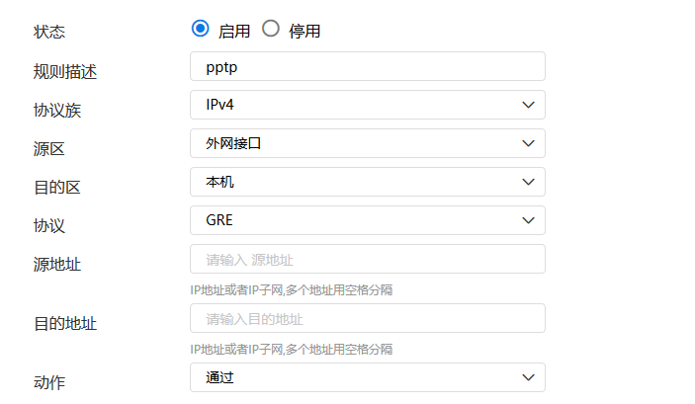This screenshot has height=404, width=695.
Task: Click the 目的地址 label text
Action: click(65, 323)
